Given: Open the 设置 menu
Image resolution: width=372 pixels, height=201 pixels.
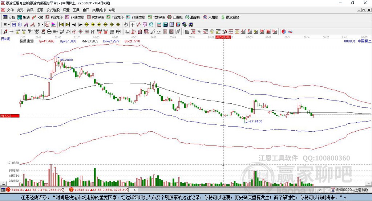Looking at the screenshot, I should [x=66, y=10].
